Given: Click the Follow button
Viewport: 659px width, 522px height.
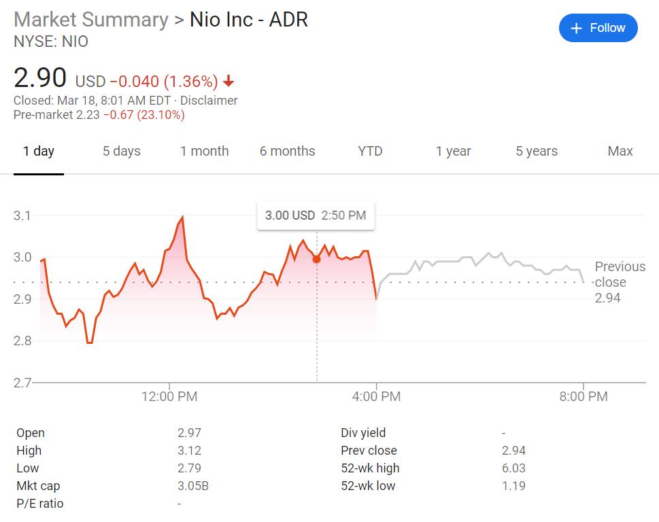Looking at the screenshot, I should coord(598,28).
